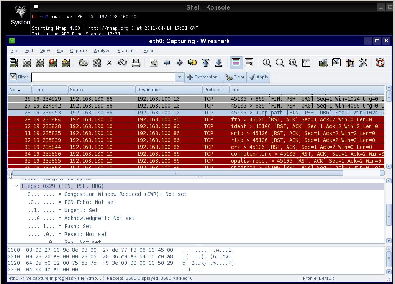Apply the display filter

tap(259, 77)
